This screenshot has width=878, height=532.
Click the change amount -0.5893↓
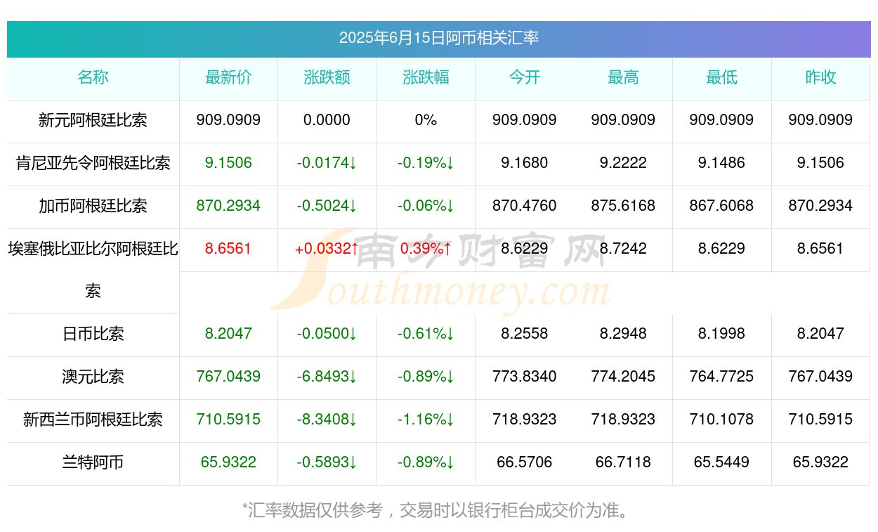[327, 462]
